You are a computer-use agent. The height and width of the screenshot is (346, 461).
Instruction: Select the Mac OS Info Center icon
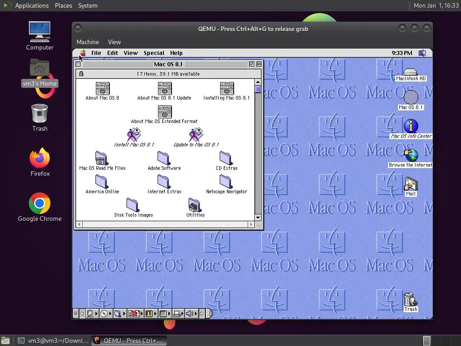pyautogui.click(x=411, y=128)
